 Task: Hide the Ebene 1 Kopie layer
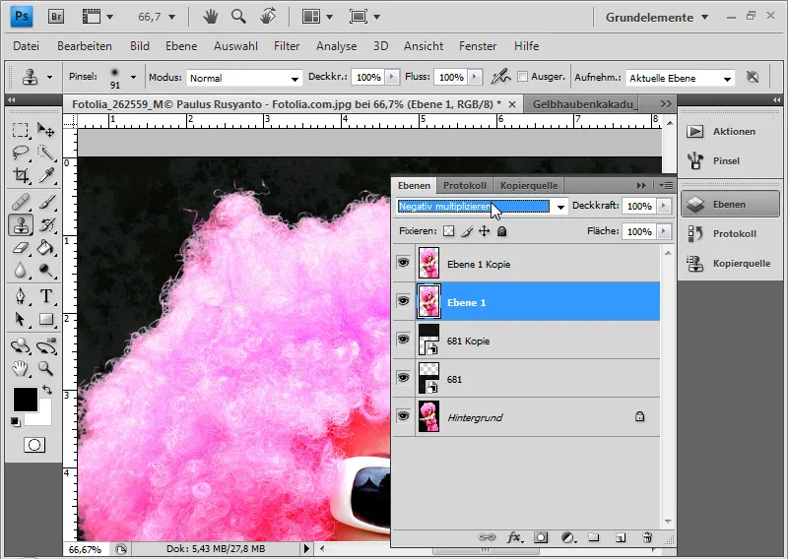(404, 262)
